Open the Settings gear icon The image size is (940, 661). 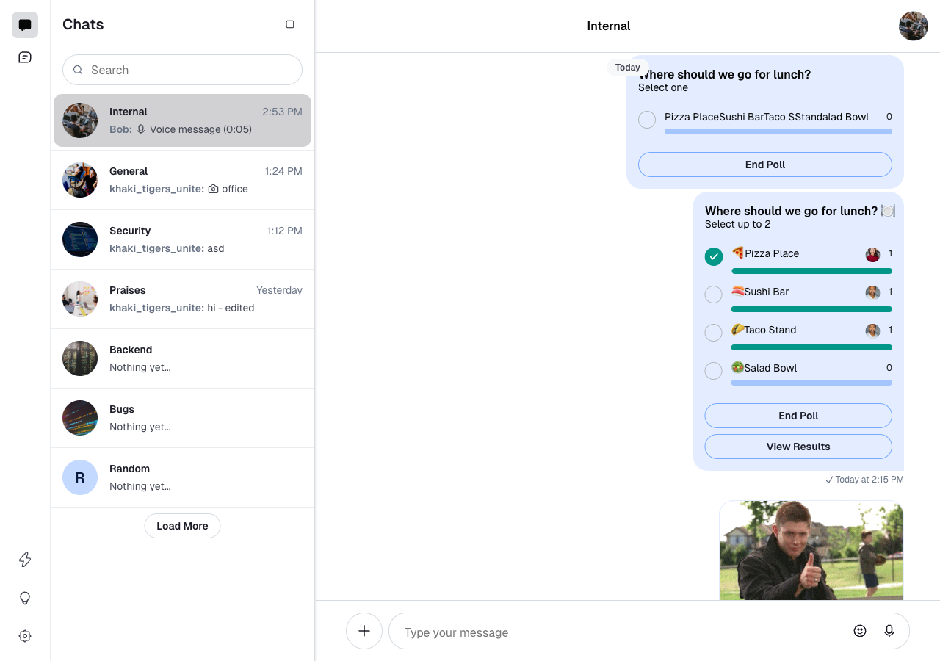[x=24, y=636]
